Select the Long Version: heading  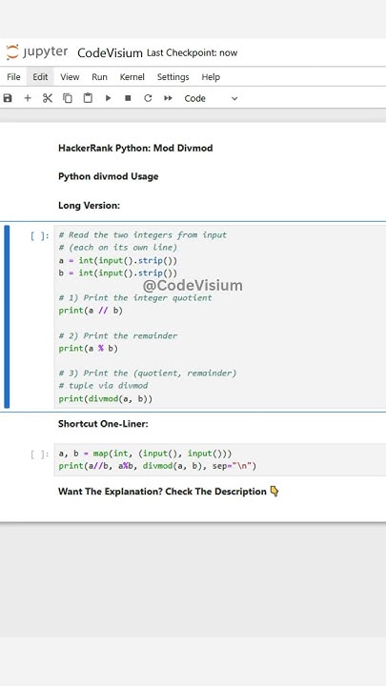89,205
